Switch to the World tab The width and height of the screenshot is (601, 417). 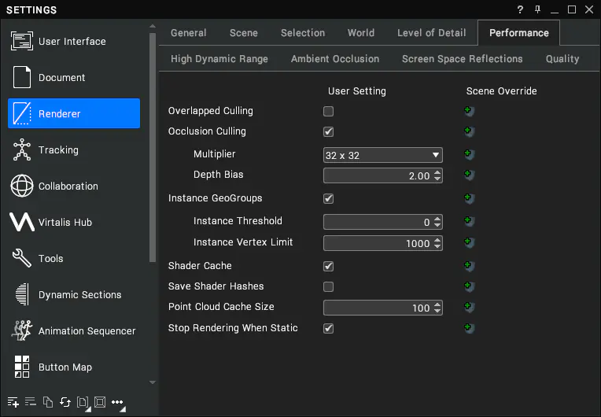pyautogui.click(x=361, y=33)
